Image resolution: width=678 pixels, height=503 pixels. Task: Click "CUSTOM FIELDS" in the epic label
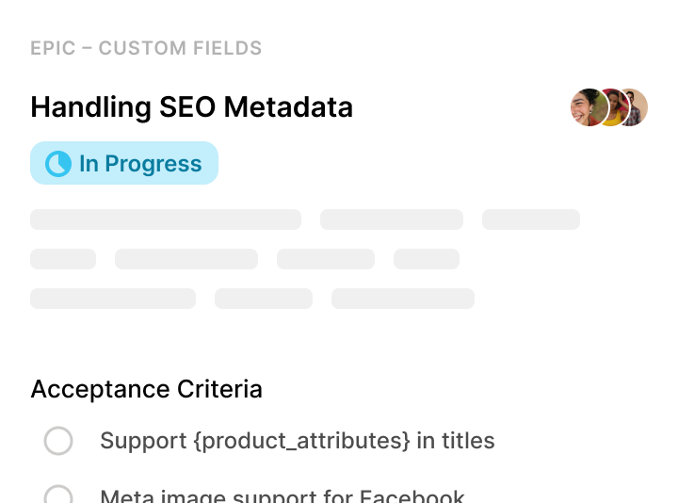point(180,48)
